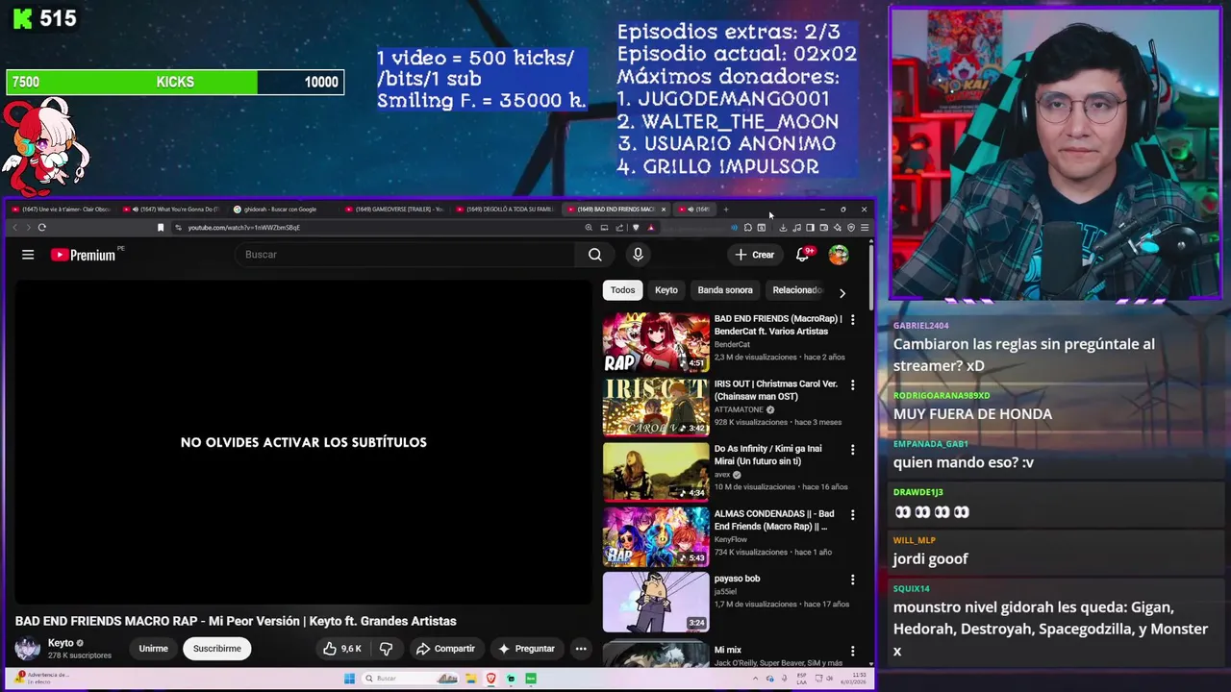Open options for payaso bob video

tap(852, 580)
